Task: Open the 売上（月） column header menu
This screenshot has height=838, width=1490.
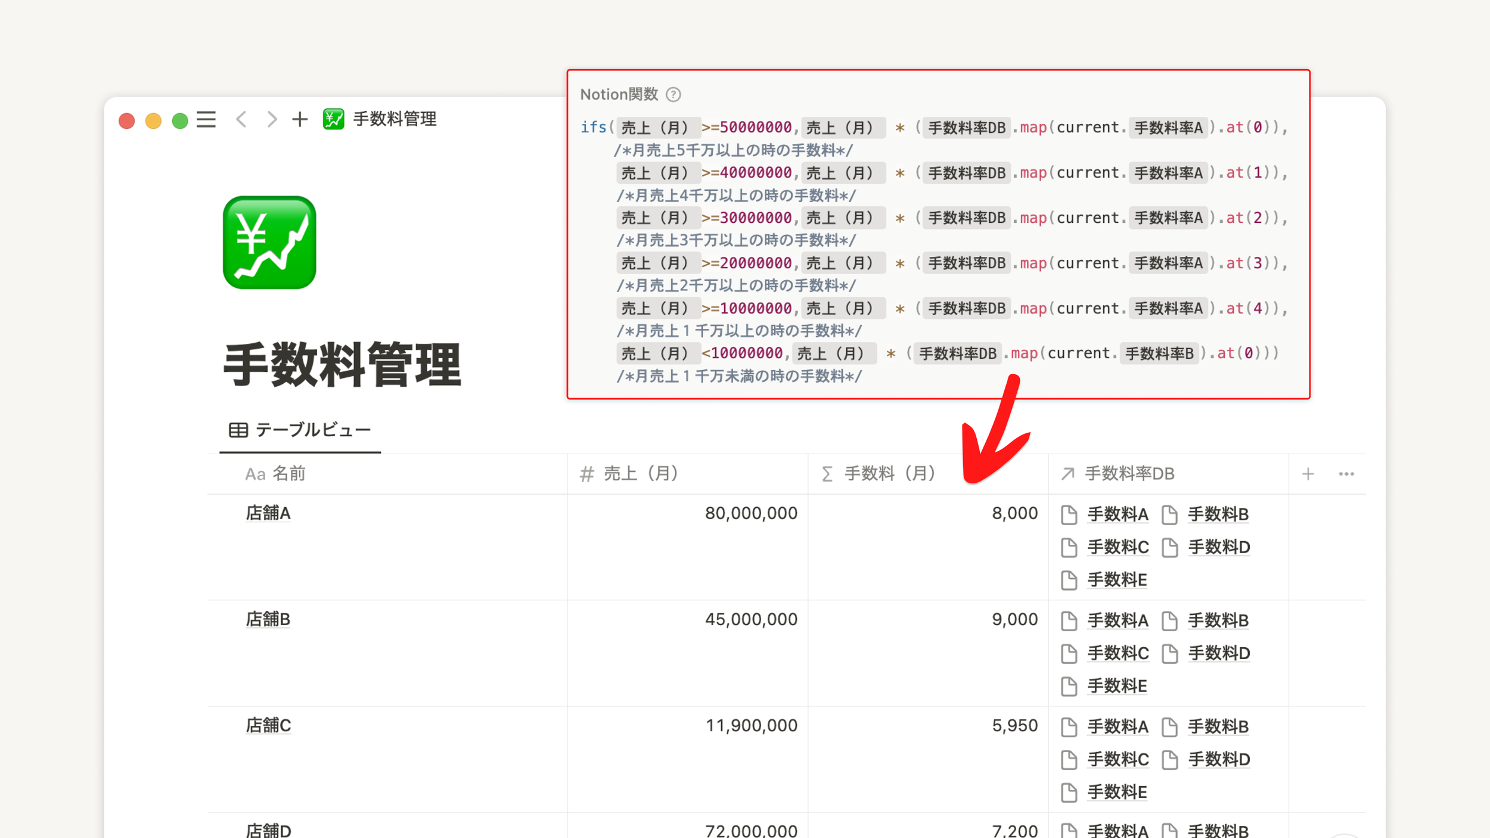Action: (641, 474)
